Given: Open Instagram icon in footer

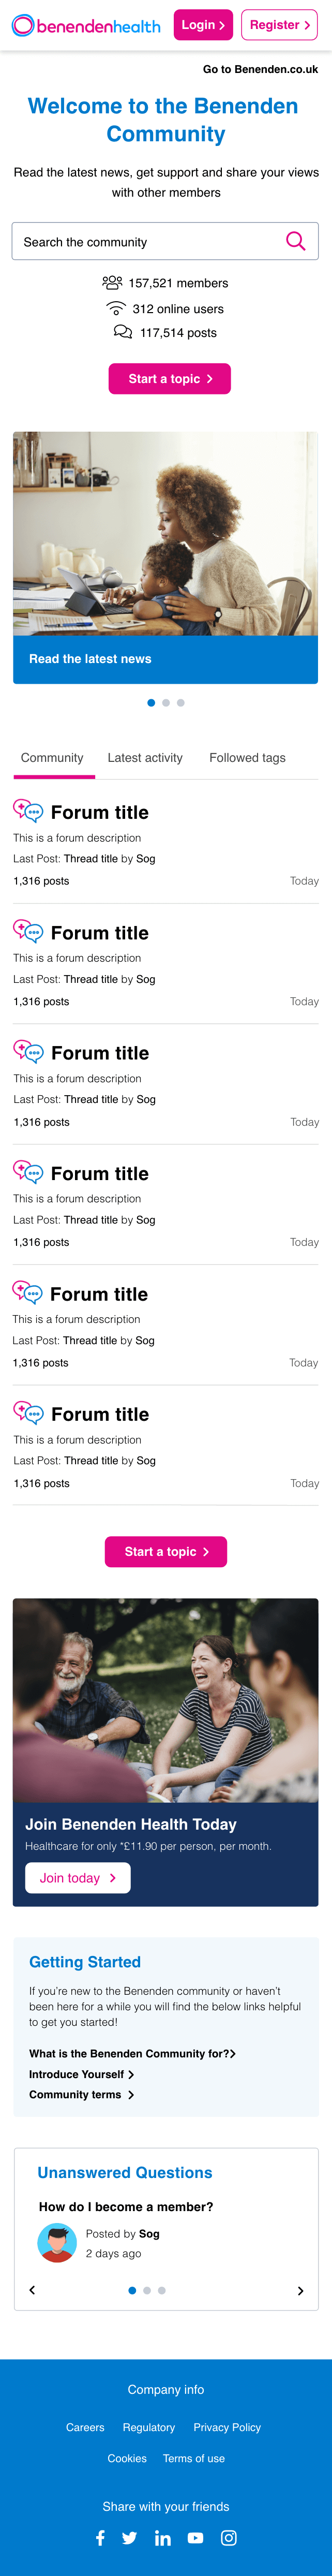Looking at the screenshot, I should 228,2537.
